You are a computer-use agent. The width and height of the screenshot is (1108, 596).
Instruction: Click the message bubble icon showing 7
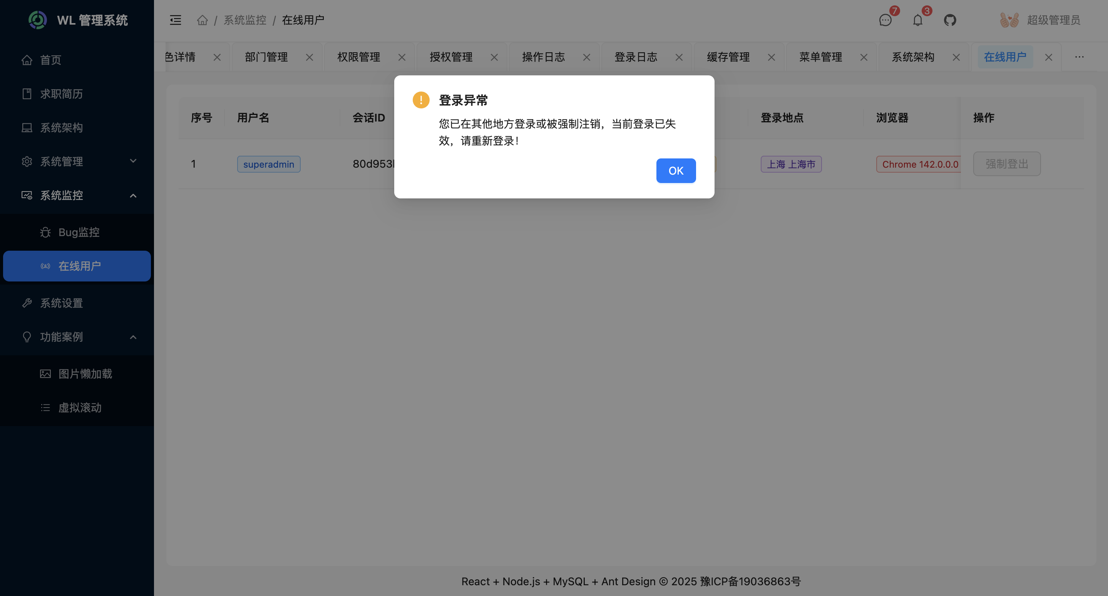[x=885, y=21]
